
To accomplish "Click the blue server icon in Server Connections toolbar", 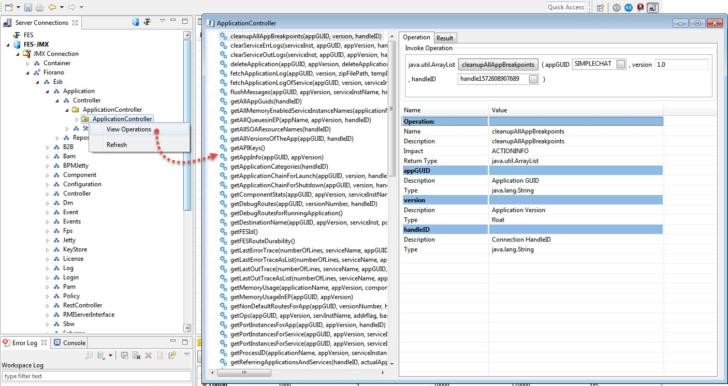I will [x=136, y=22].
